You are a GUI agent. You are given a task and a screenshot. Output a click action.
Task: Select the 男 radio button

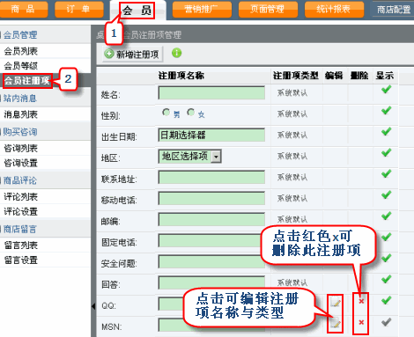(166, 112)
